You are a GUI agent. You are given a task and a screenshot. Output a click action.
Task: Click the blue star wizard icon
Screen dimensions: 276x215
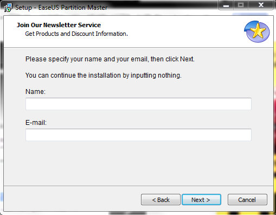257,31
